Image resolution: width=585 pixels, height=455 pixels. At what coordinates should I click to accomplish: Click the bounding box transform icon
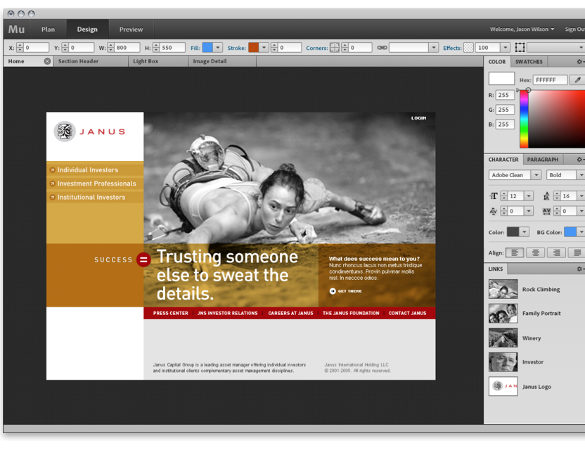(520, 47)
